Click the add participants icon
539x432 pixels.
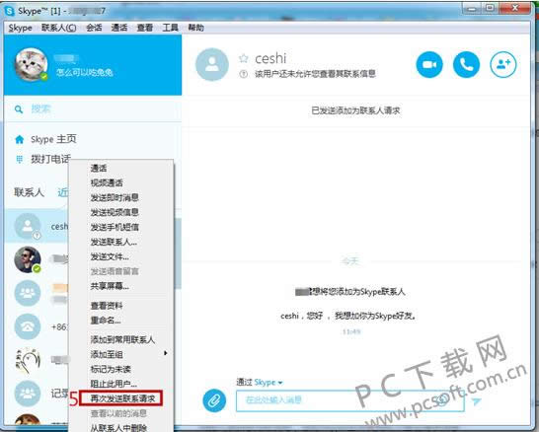(502, 64)
